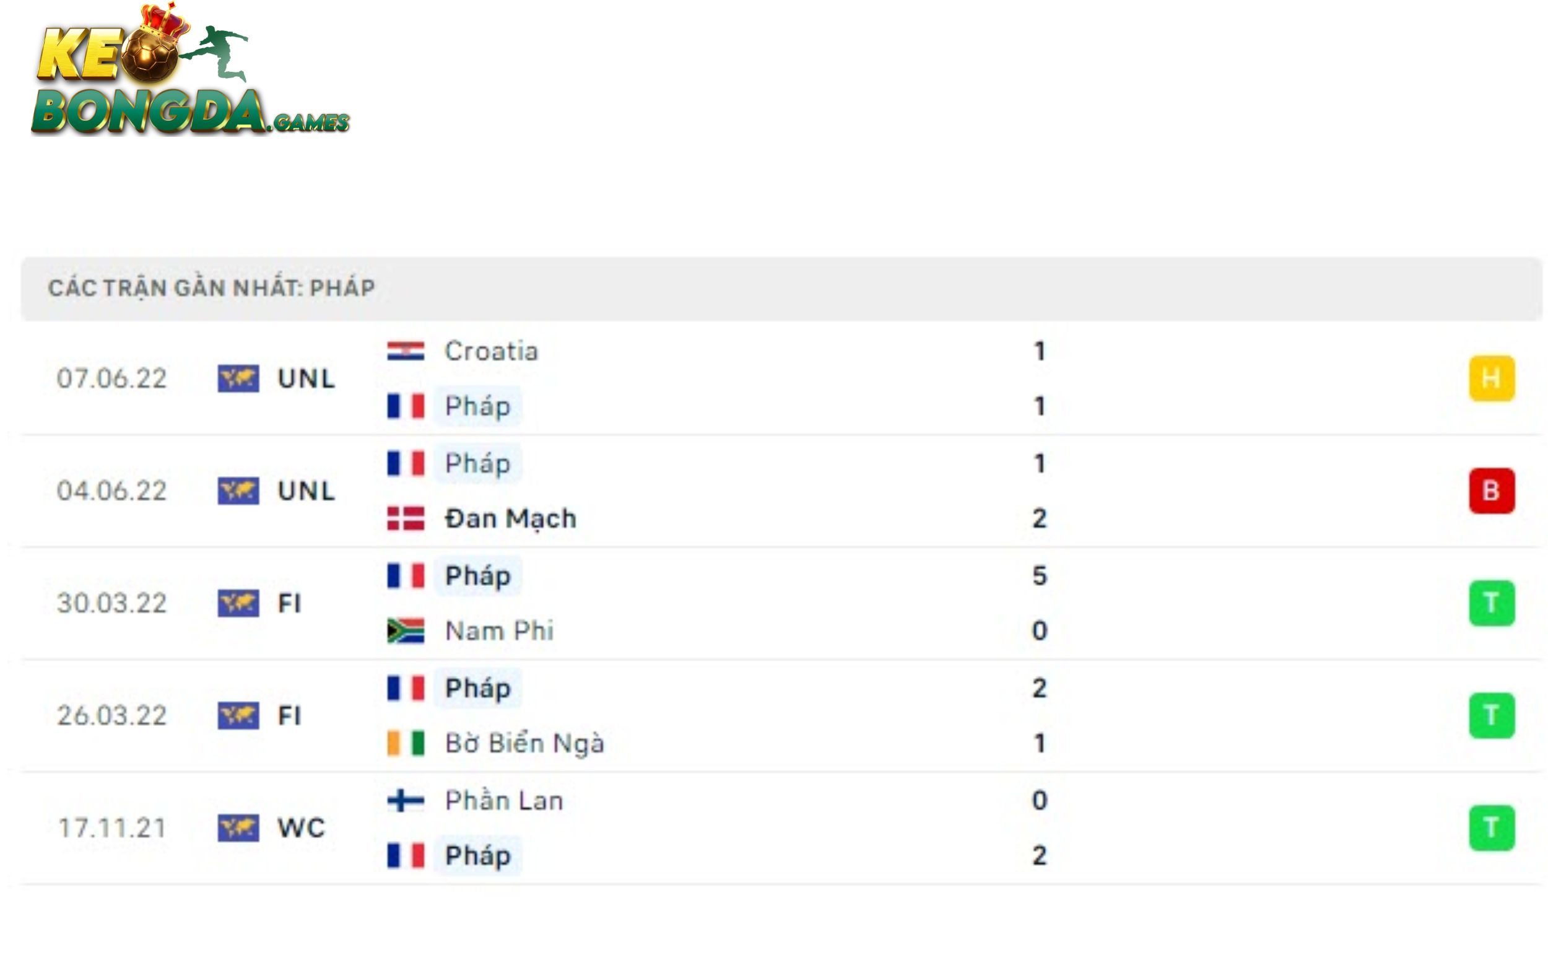Click the red B loss result badge
This screenshot has width=1548, height=968.
[x=1491, y=491]
